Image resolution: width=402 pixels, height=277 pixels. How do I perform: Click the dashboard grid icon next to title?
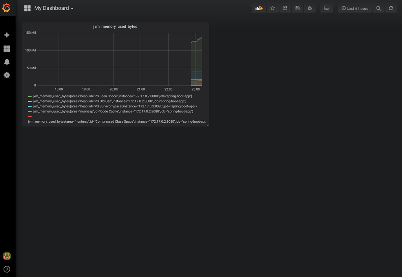(x=27, y=8)
